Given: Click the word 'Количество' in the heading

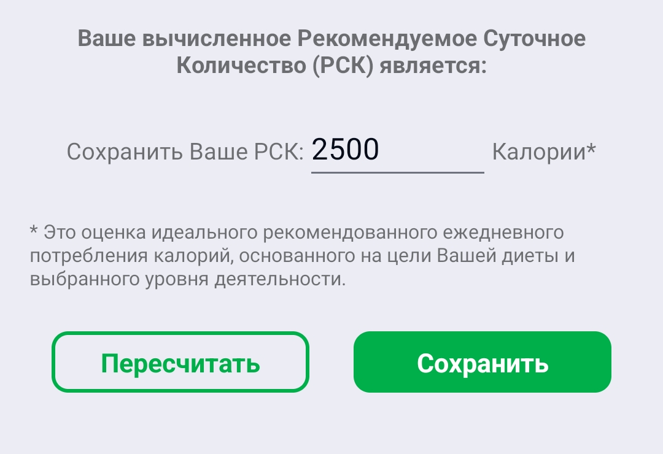Looking at the screenshot, I should (x=241, y=66).
